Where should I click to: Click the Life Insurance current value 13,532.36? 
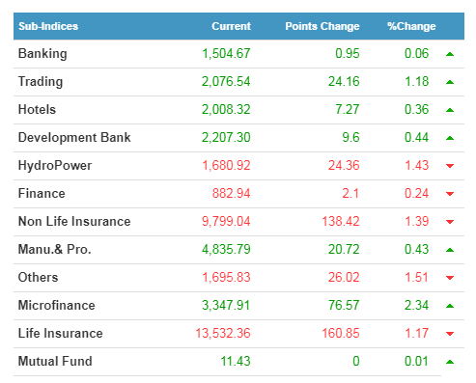[x=223, y=333]
